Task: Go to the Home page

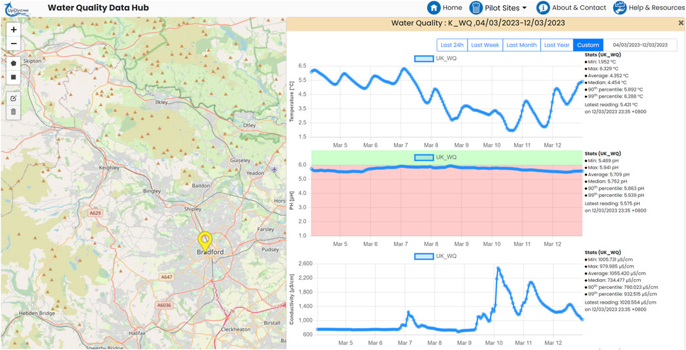Action: (452, 8)
